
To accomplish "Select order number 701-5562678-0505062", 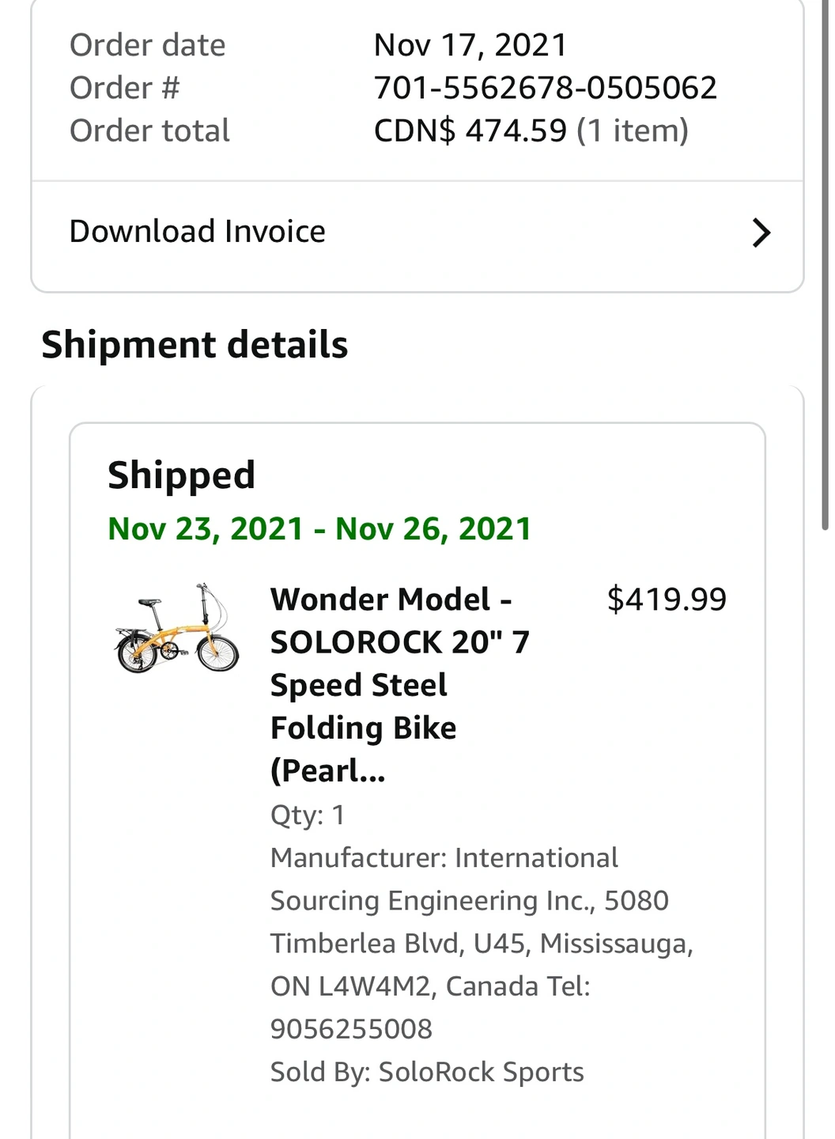I will [545, 88].
